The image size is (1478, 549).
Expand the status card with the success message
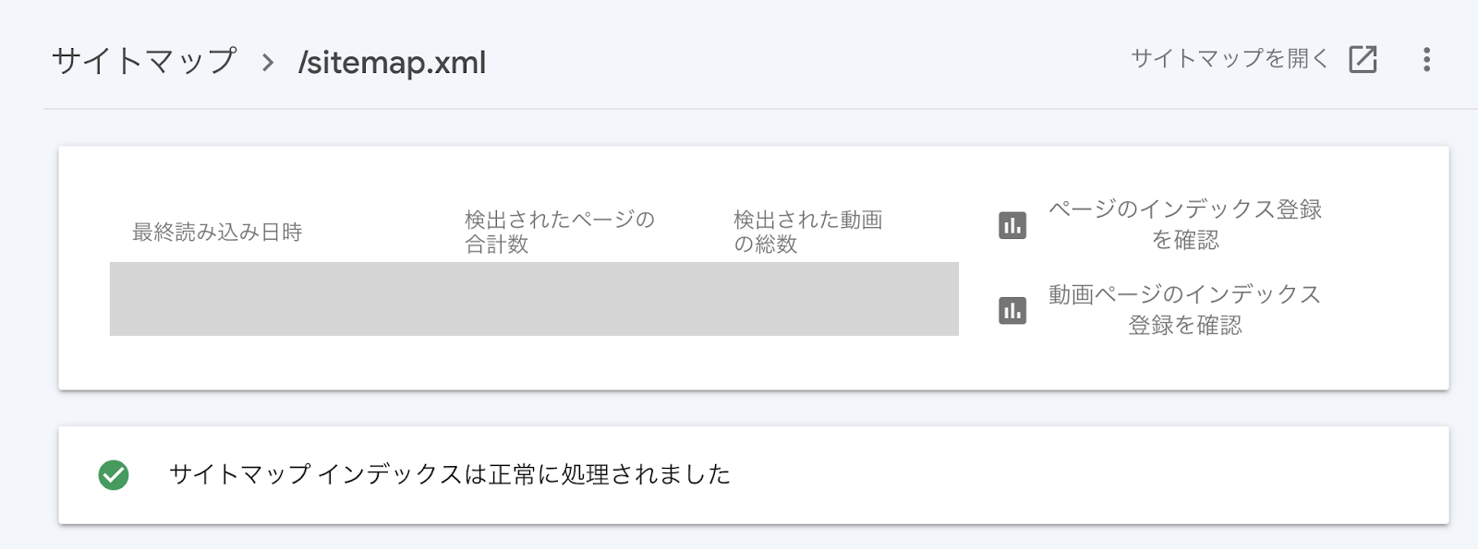[754, 475]
